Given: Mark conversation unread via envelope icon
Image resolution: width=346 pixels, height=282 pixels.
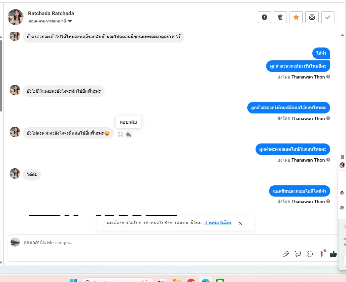Looking at the screenshot, I should click(312, 17).
